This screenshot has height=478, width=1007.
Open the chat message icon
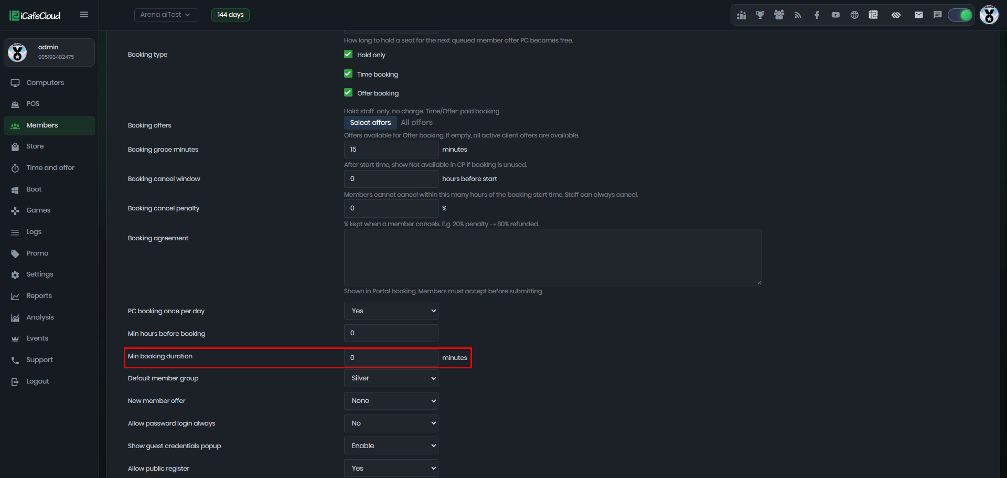[938, 15]
